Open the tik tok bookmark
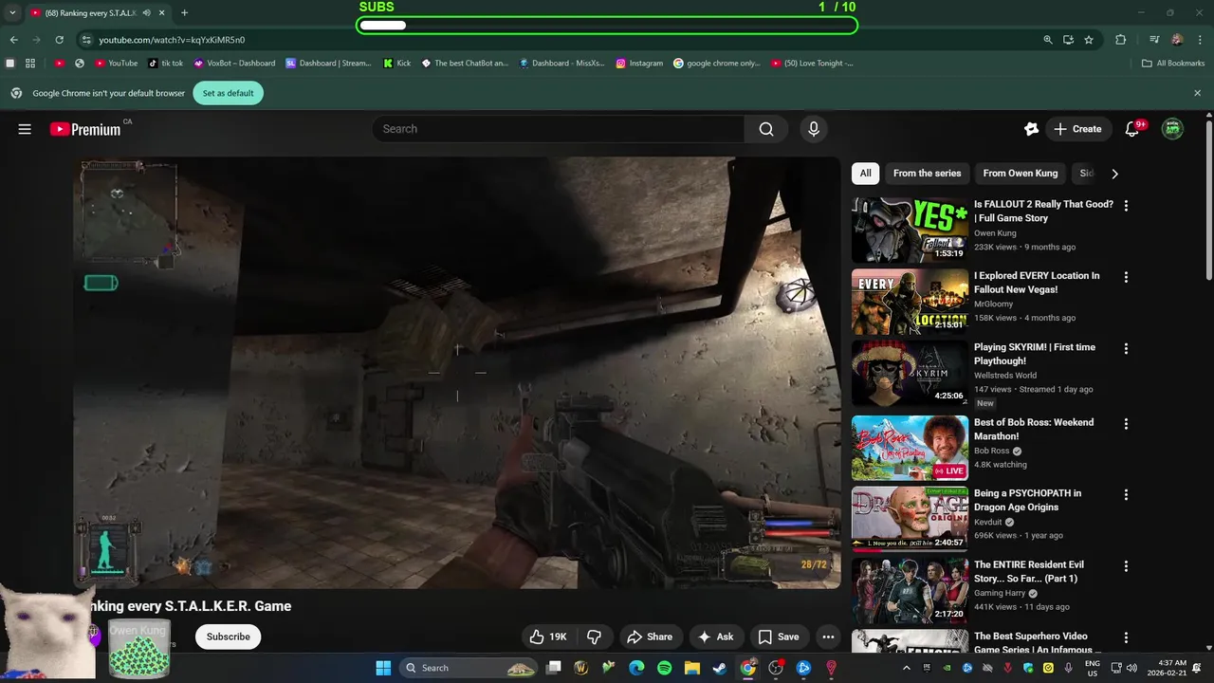 pos(166,64)
